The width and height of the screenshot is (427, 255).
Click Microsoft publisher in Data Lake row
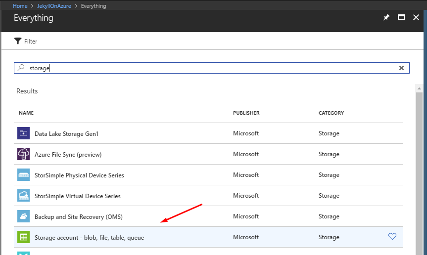245,133
